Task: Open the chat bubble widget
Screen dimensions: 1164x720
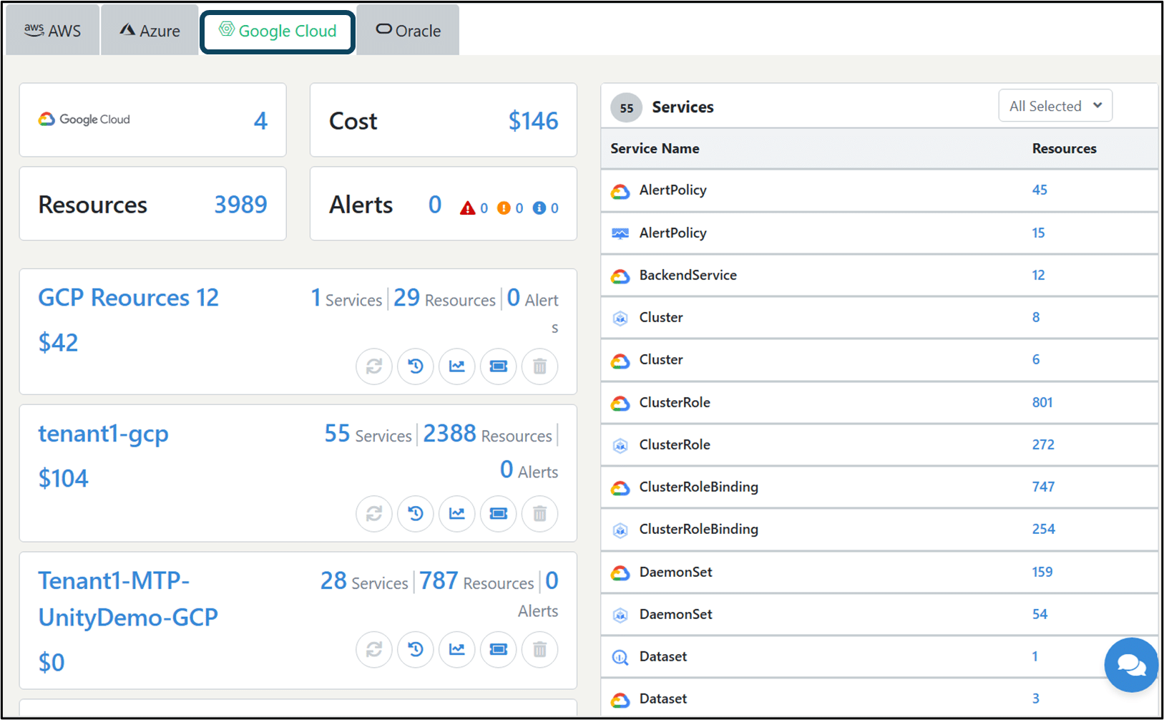Action: click(x=1131, y=665)
